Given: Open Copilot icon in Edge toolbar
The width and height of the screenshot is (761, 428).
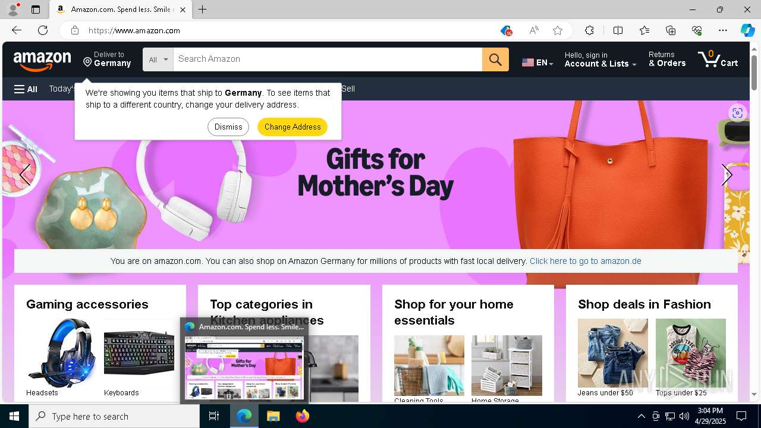Looking at the screenshot, I should tap(747, 30).
